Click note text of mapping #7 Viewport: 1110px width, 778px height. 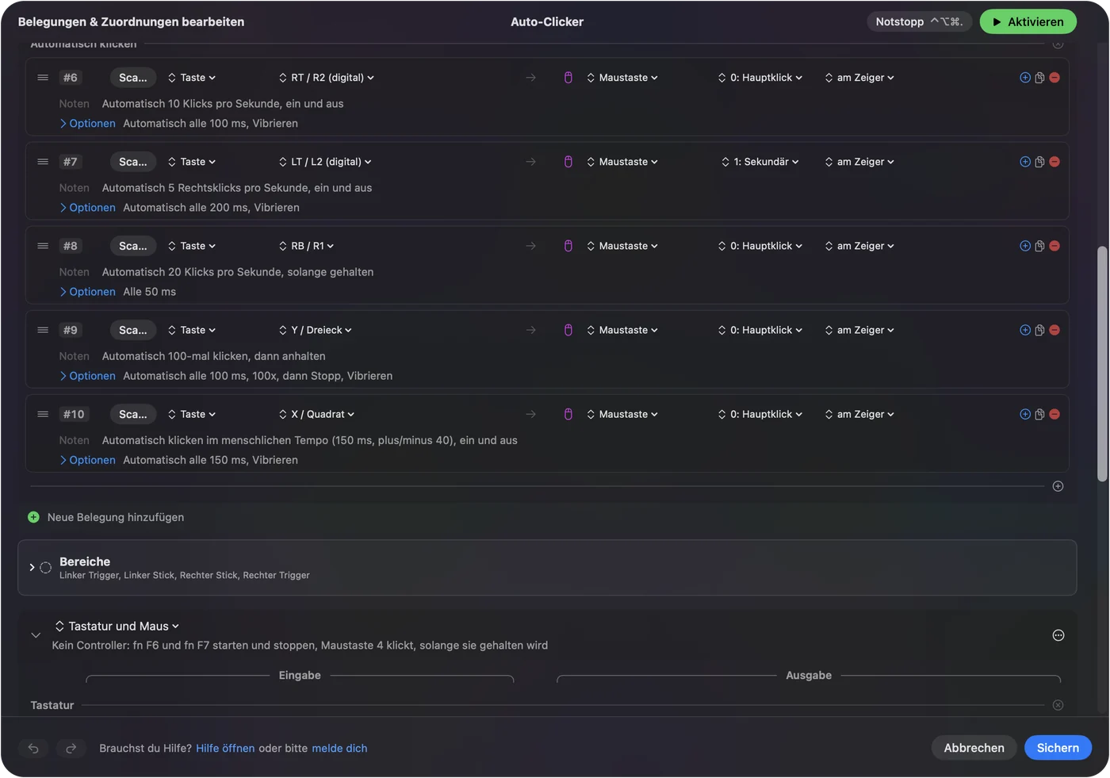[x=237, y=188]
